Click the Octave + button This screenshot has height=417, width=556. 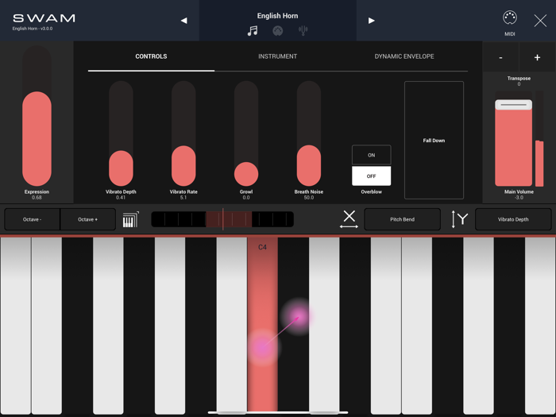(x=88, y=219)
